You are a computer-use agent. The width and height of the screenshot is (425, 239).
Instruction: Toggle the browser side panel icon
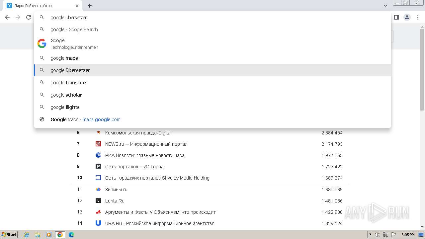(396, 17)
